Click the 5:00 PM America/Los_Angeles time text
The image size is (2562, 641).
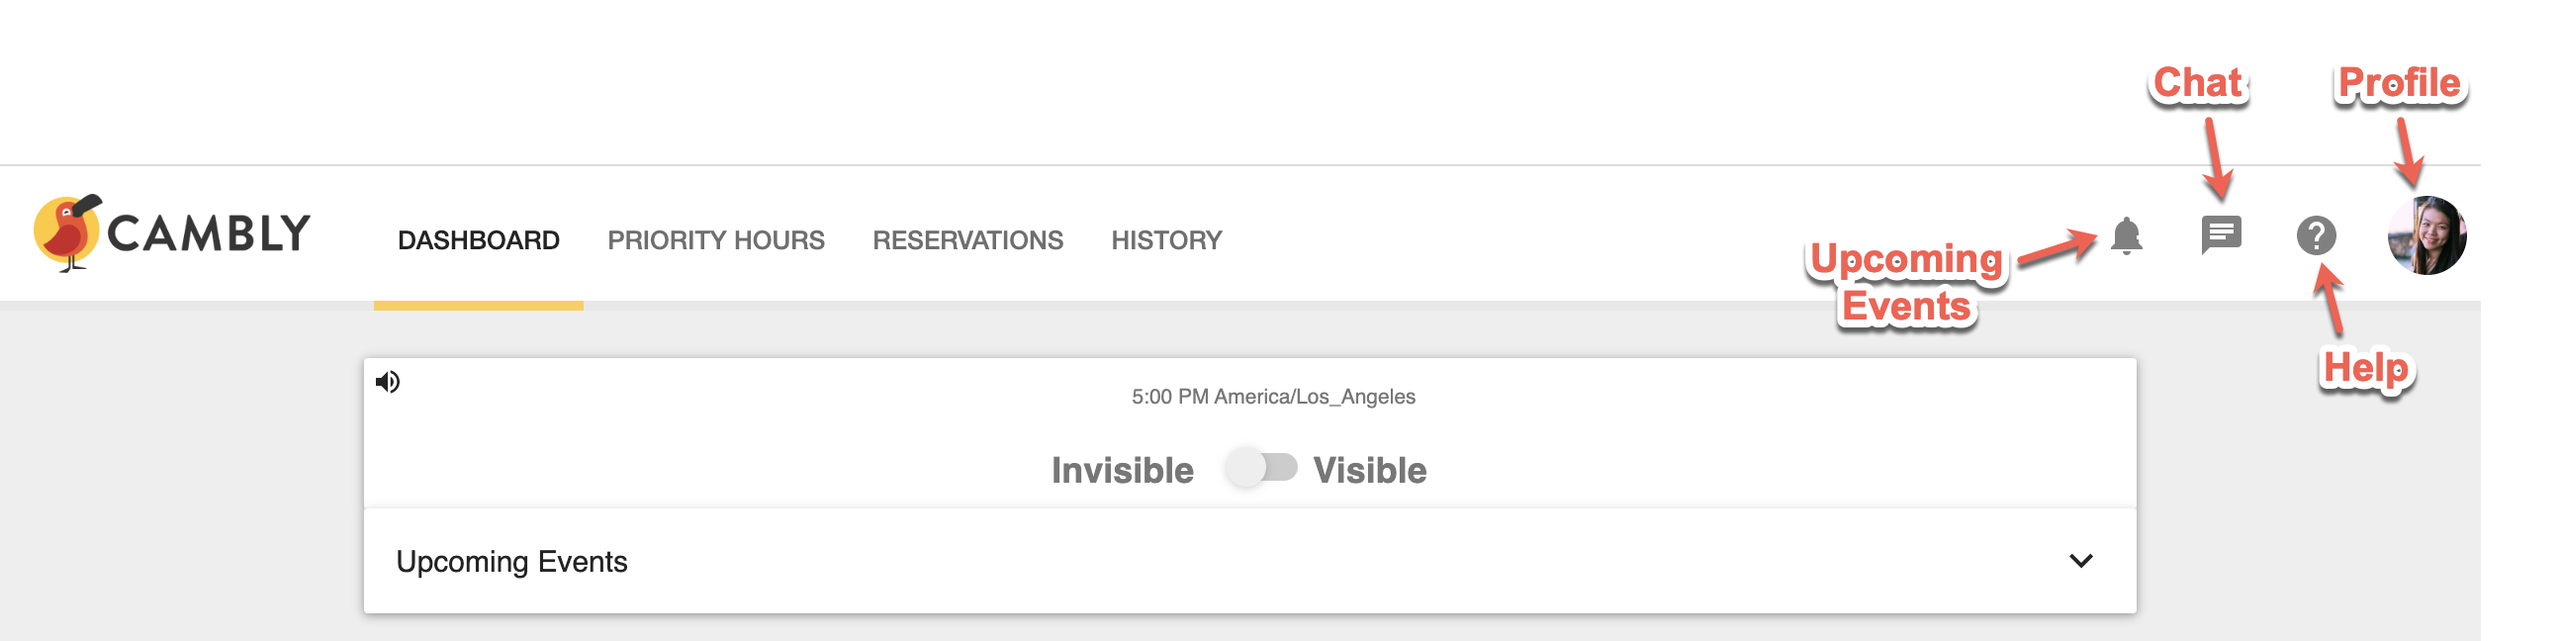[x=1273, y=396]
